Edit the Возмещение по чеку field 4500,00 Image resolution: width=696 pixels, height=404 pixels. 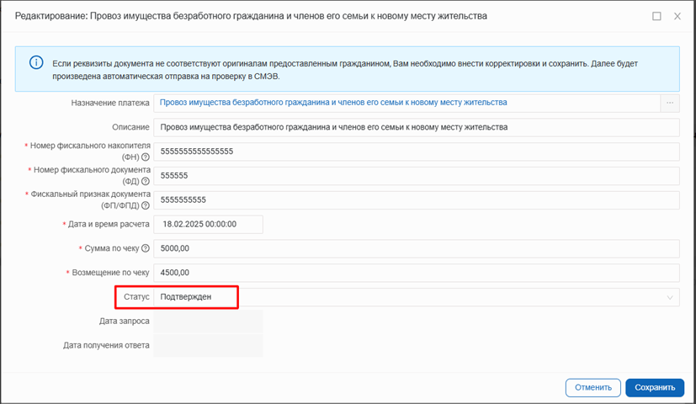416,273
